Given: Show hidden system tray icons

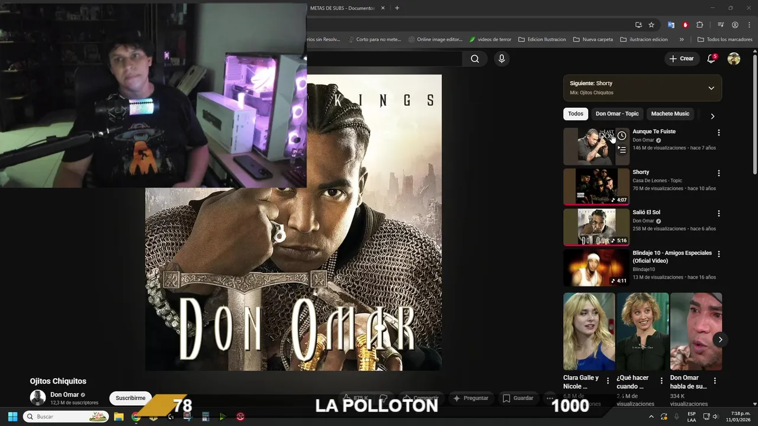Looking at the screenshot, I should tap(651, 417).
